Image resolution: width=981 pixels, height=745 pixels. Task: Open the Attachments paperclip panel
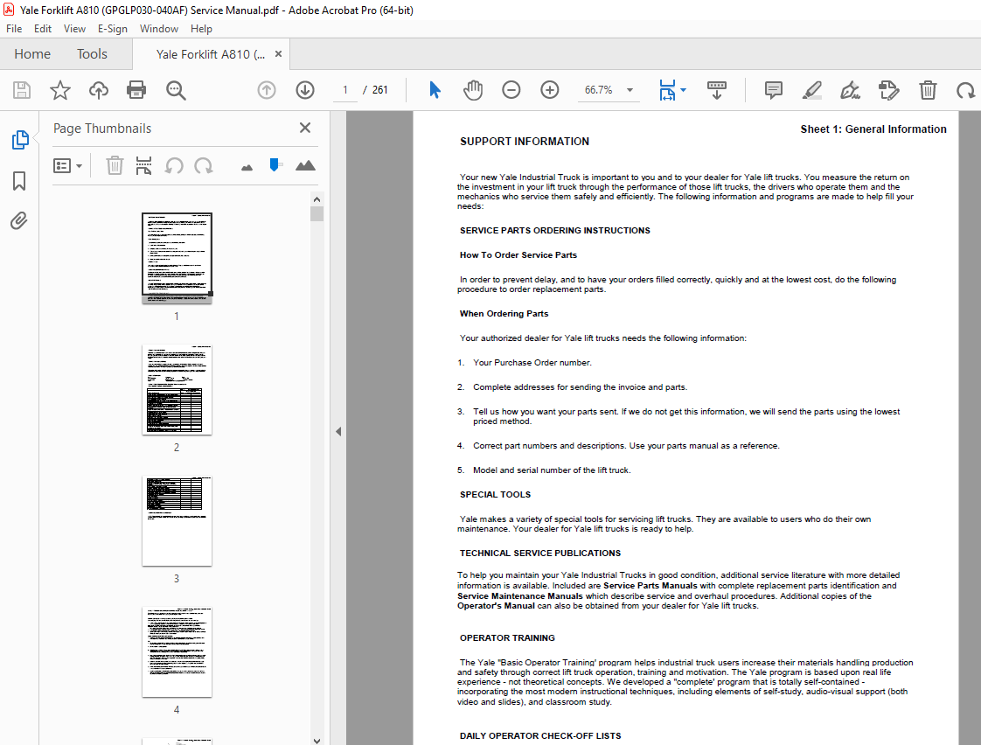tap(18, 221)
